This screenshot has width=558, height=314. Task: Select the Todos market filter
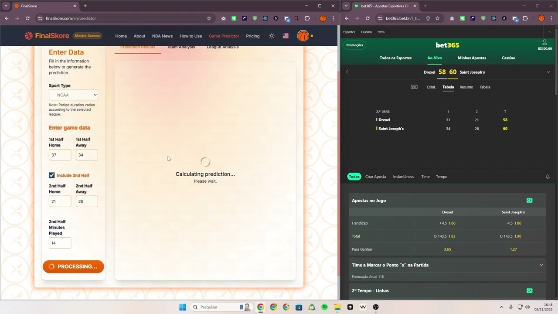[354, 177]
